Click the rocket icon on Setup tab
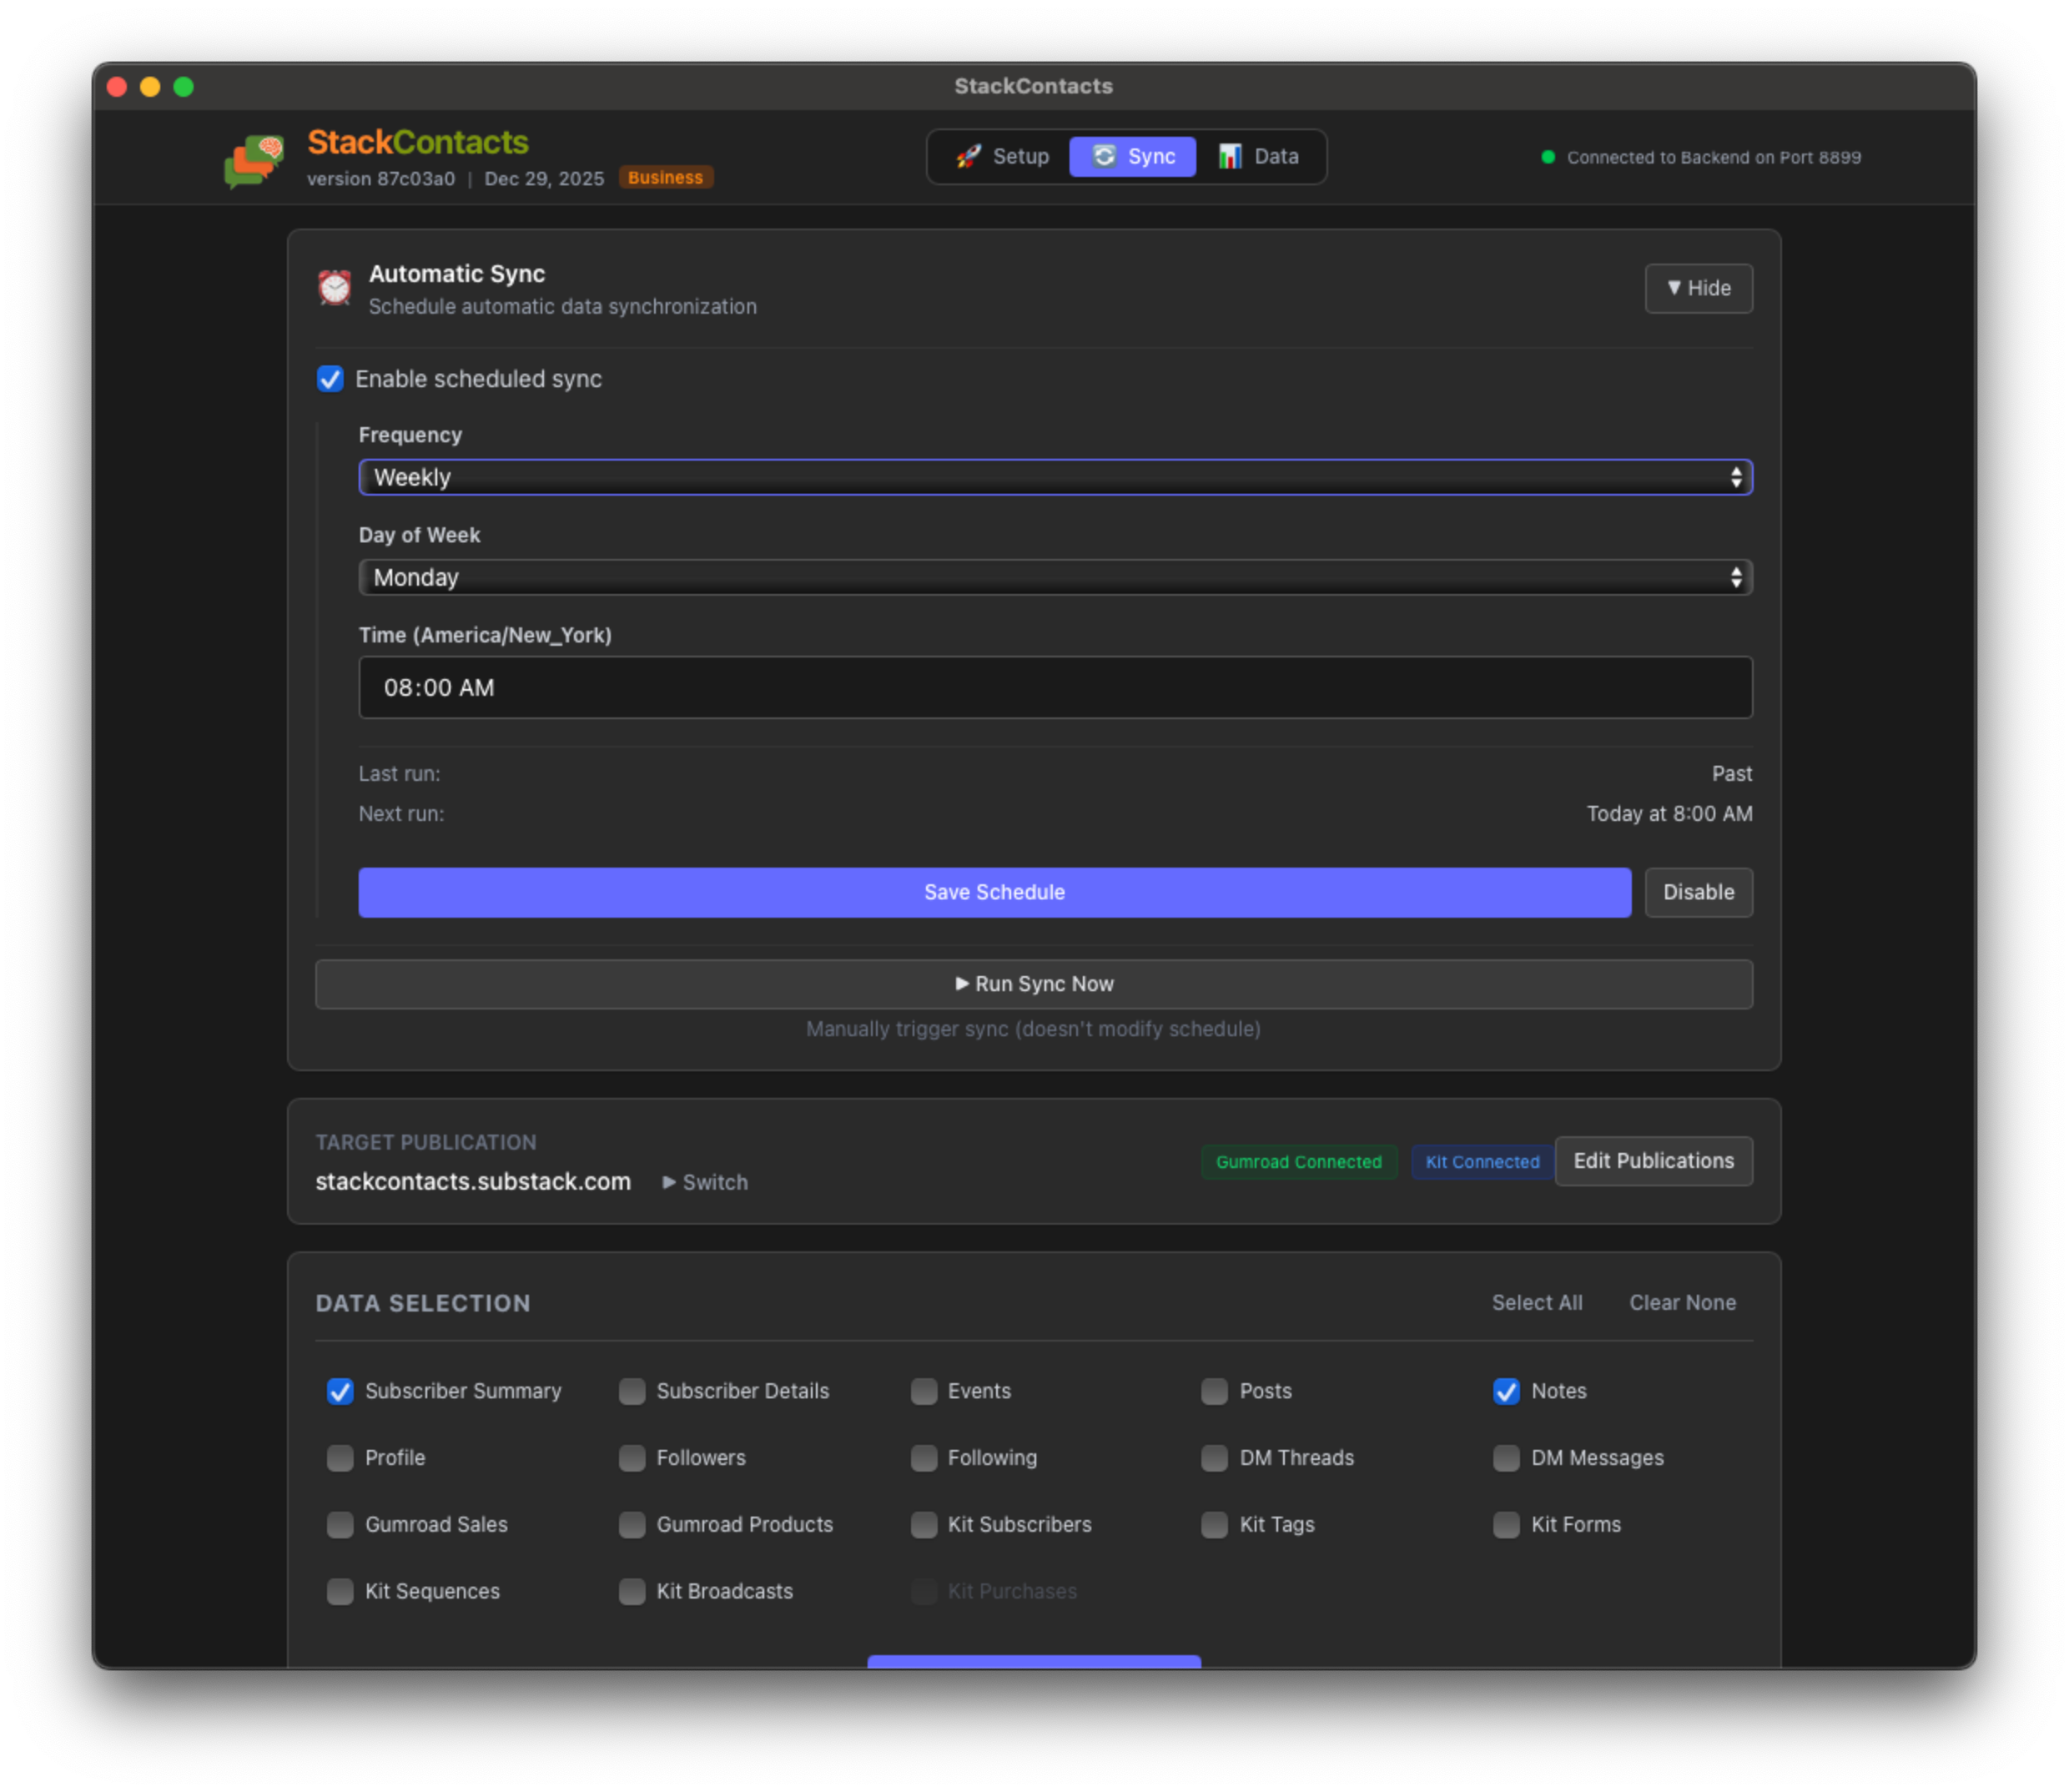 [967, 157]
